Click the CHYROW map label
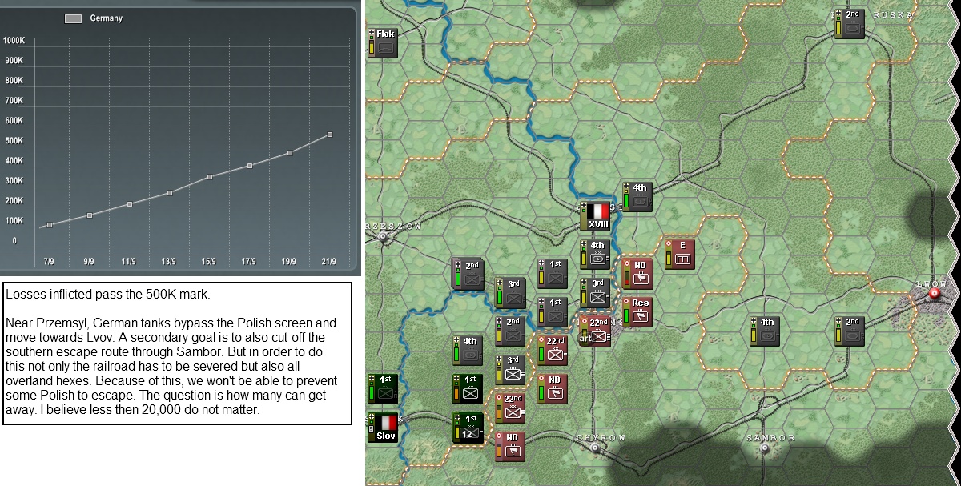The image size is (961, 486). coord(601,438)
